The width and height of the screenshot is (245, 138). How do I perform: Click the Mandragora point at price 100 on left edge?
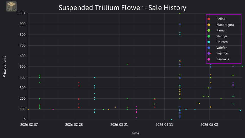[28, 109]
